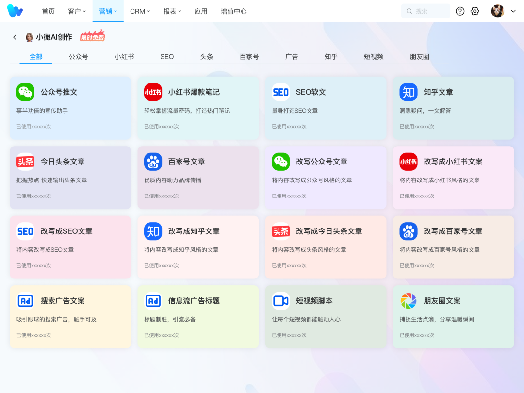Click the 头条 icon on 今日头条文章 card
Screen dimensions: 524x393
pos(25,162)
